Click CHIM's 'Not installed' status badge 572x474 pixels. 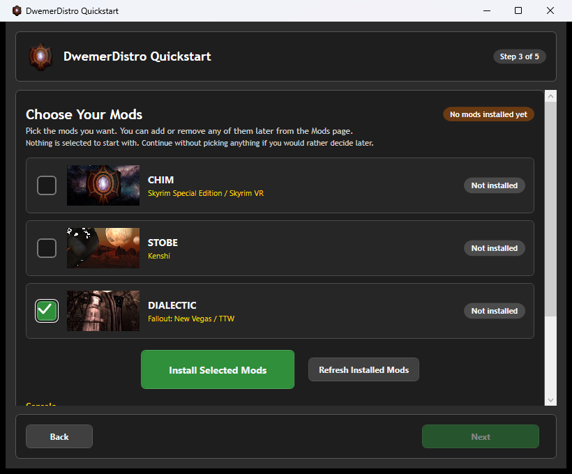pos(495,185)
